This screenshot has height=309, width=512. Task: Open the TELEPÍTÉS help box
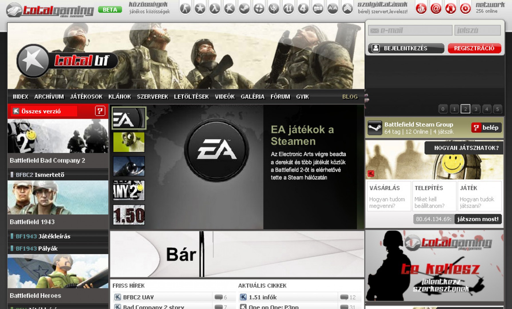tap(434, 196)
